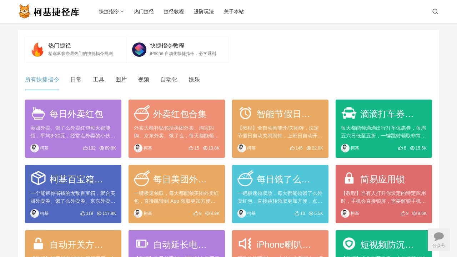457x257 pixels.
Task: Click the text iPhone 自动化快捷指令，必学系列
Action: tap(183, 54)
